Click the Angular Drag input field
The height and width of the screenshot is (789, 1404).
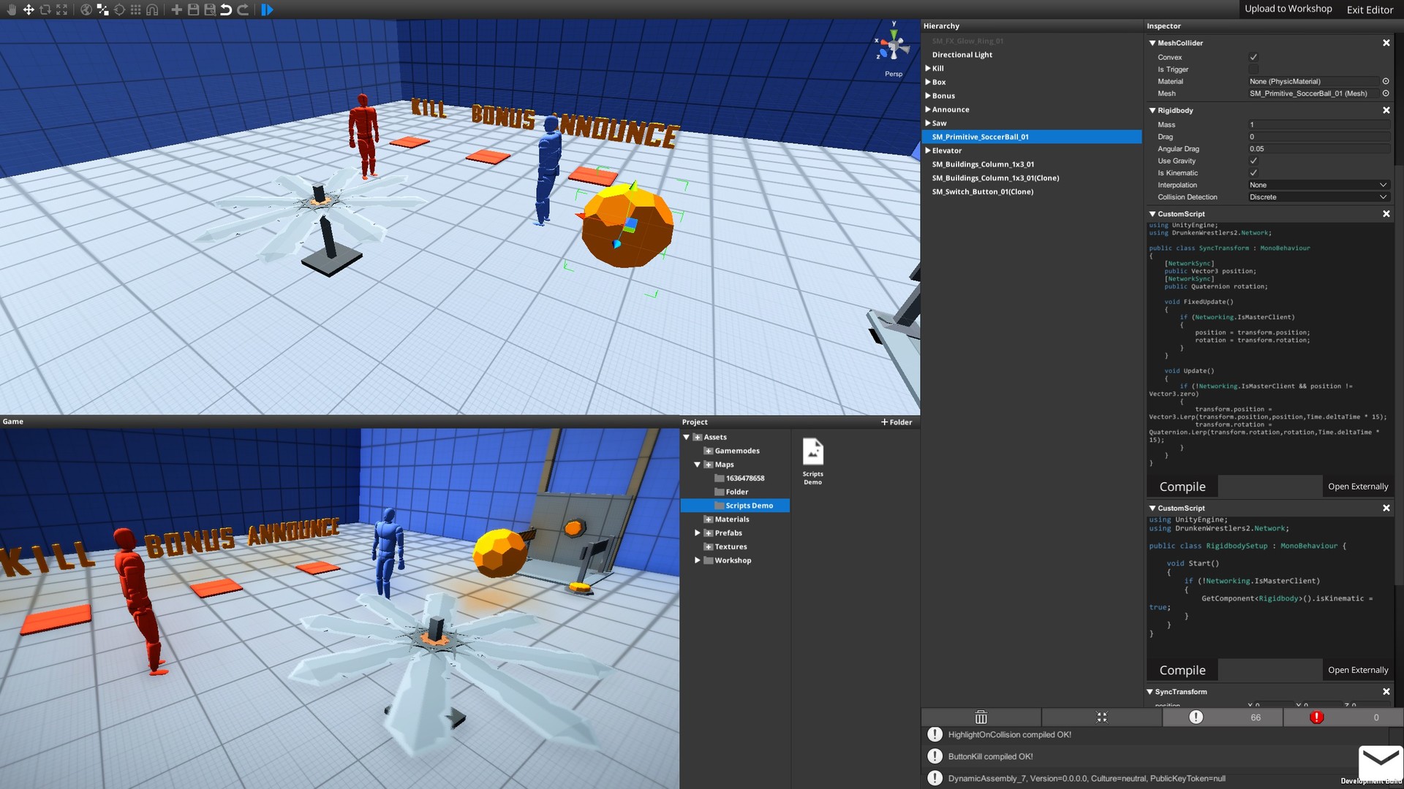(x=1316, y=148)
